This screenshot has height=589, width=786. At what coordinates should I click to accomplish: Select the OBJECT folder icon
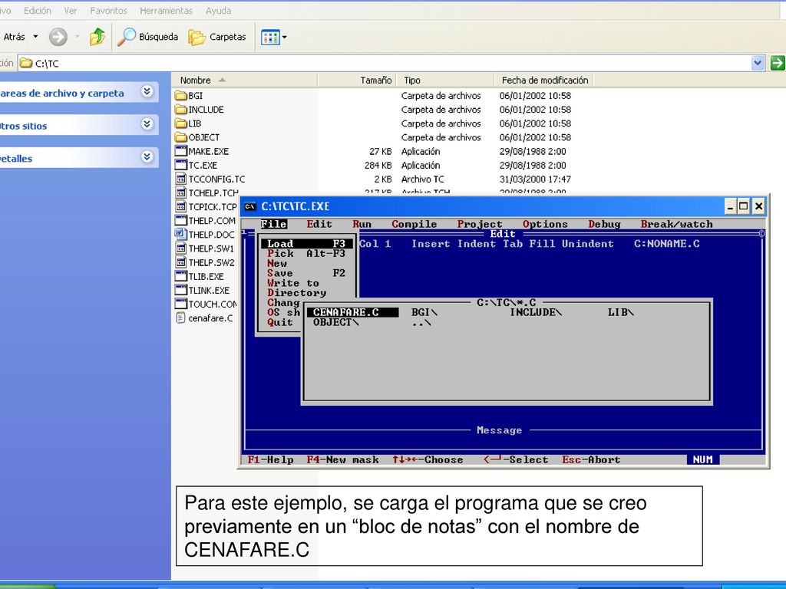click(181, 137)
